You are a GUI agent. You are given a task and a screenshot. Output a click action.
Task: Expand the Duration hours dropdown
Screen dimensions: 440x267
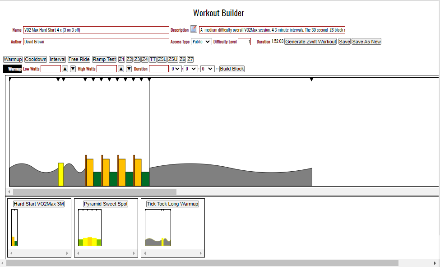pyautogui.click(x=176, y=69)
